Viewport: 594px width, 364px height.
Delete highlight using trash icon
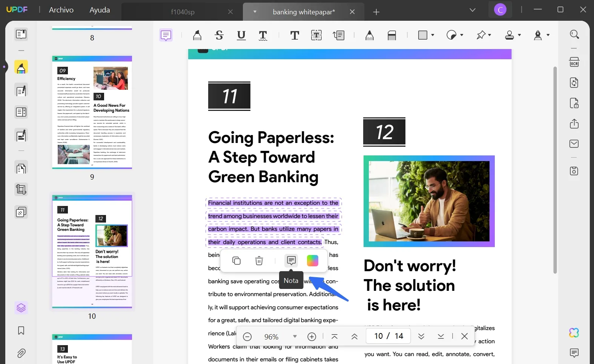point(259,261)
